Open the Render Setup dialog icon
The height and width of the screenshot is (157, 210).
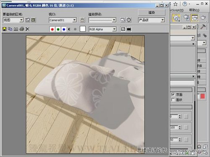click(123, 20)
